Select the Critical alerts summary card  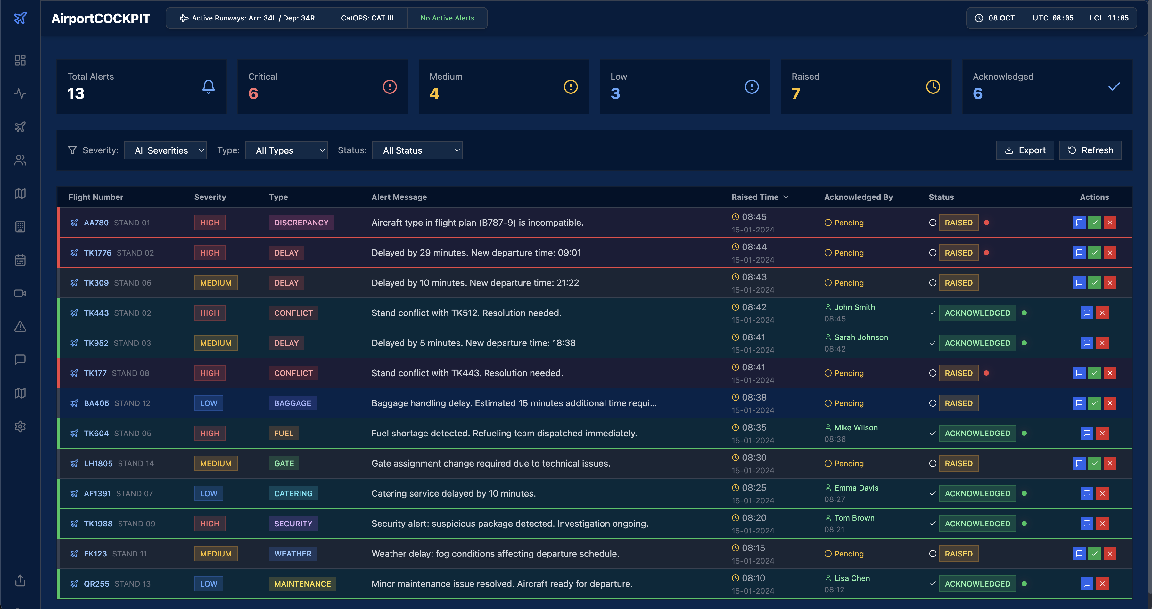pos(322,87)
